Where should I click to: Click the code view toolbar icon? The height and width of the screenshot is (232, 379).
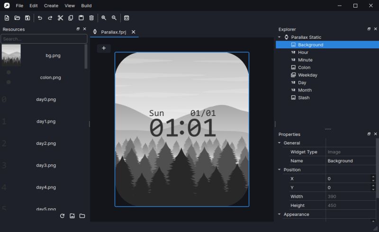126,18
